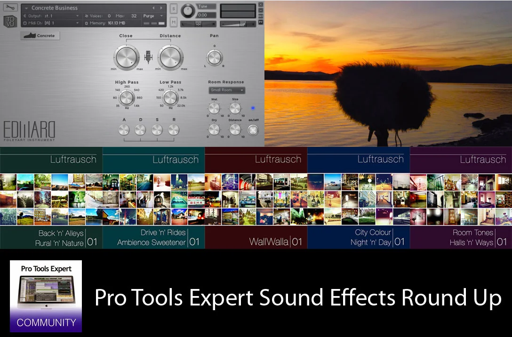The image size is (512, 337).
Task: Open the wrench edit mode icon
Action: click(10, 8)
